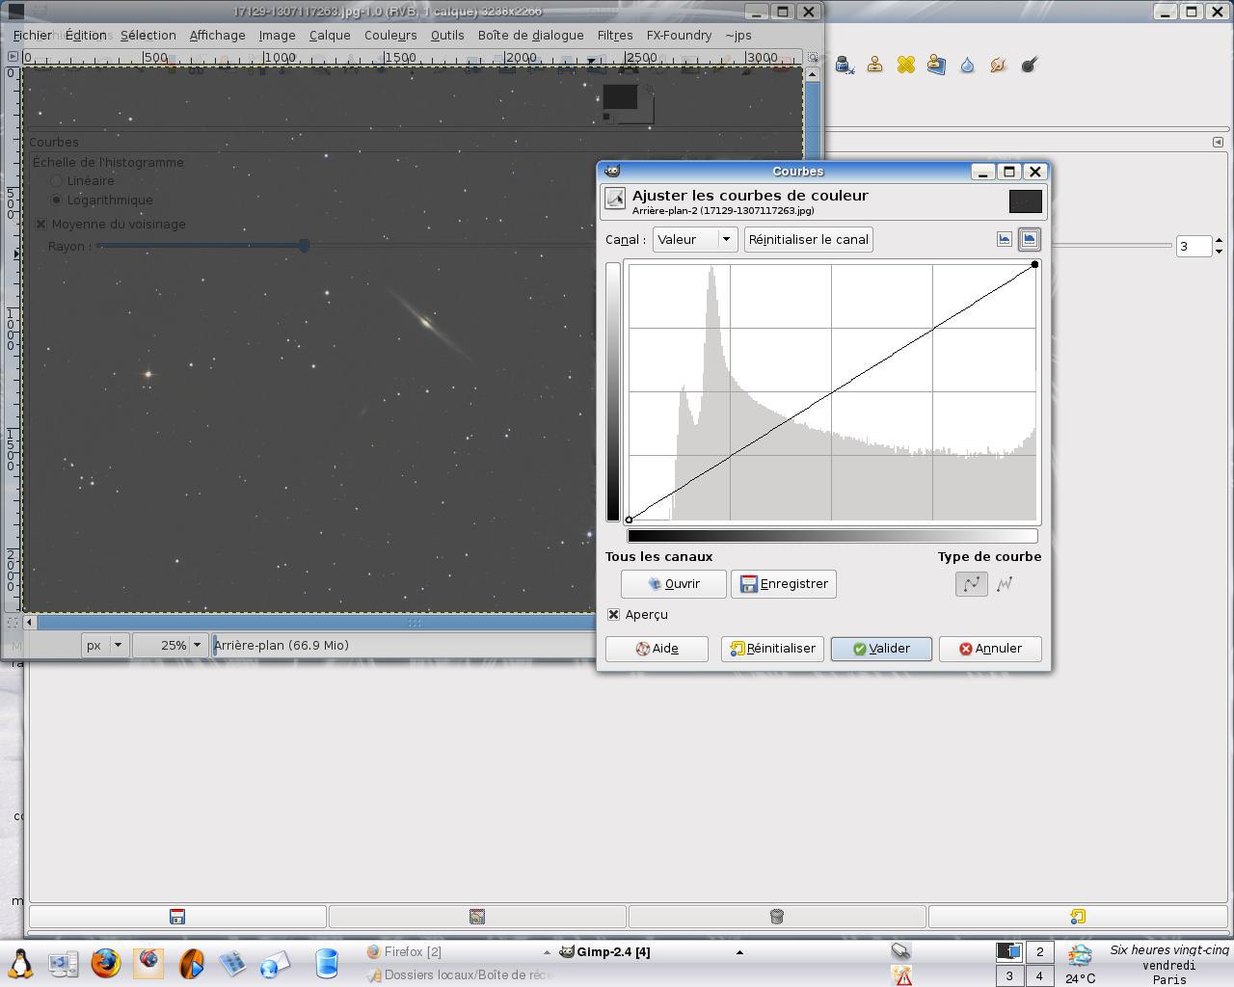The image size is (1234, 987).
Task: Click the reset tool options icon
Action: [x=1078, y=917]
